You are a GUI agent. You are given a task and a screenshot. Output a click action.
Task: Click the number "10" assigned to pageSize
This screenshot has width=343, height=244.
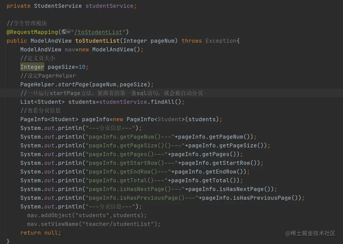click(82, 67)
